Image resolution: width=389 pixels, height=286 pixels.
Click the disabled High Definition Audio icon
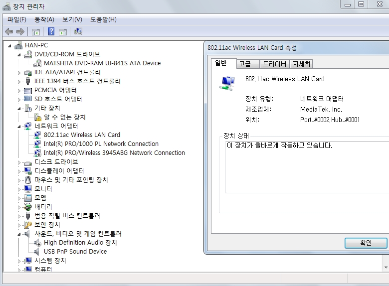37,242
